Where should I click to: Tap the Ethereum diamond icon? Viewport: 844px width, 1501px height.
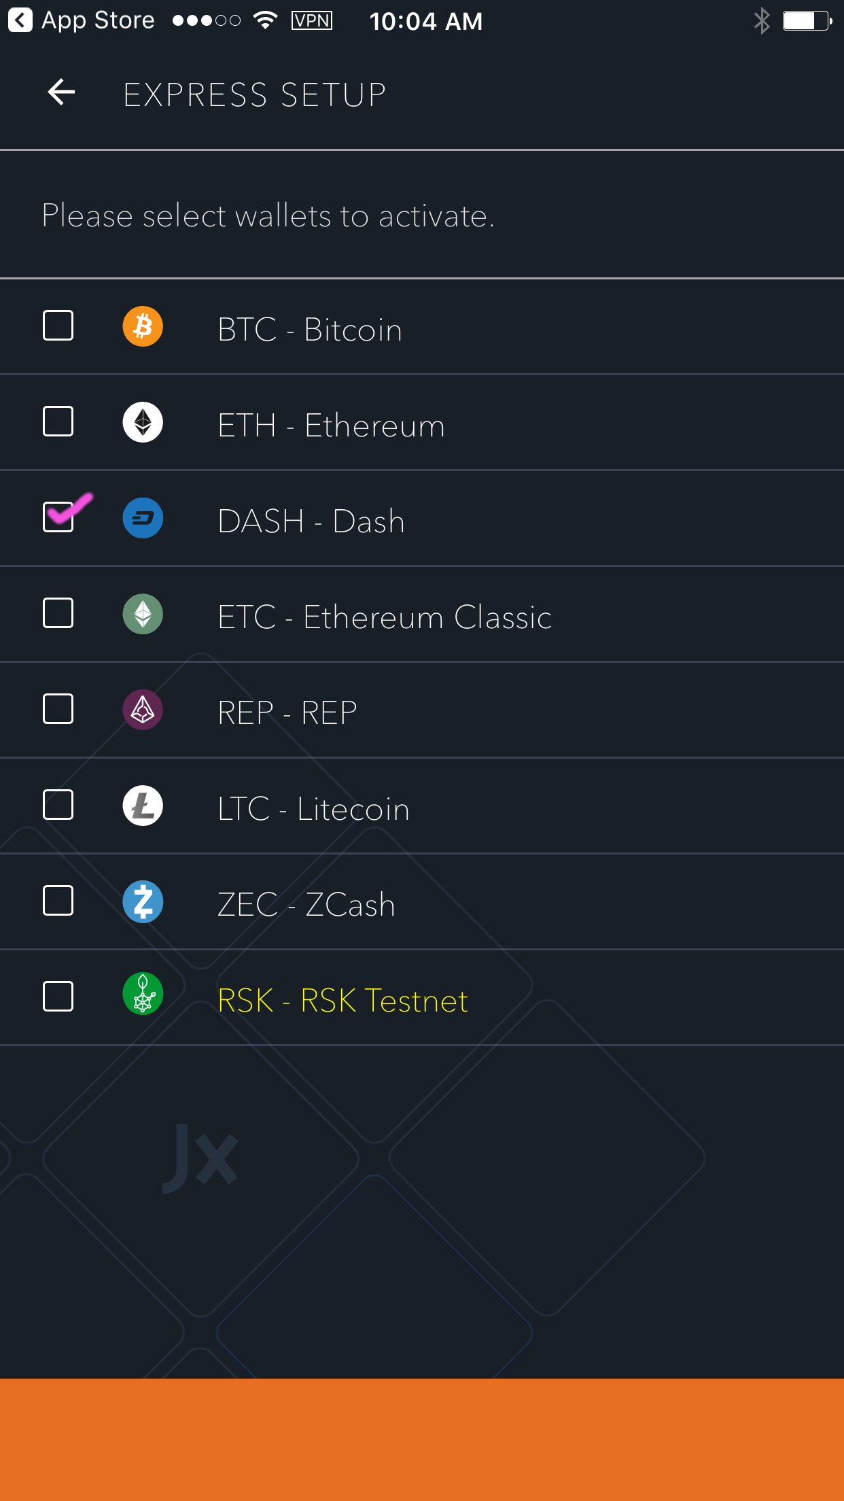click(143, 423)
